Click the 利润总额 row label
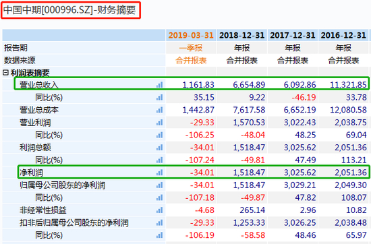Screen dimensions: 371x244 coord(35,148)
